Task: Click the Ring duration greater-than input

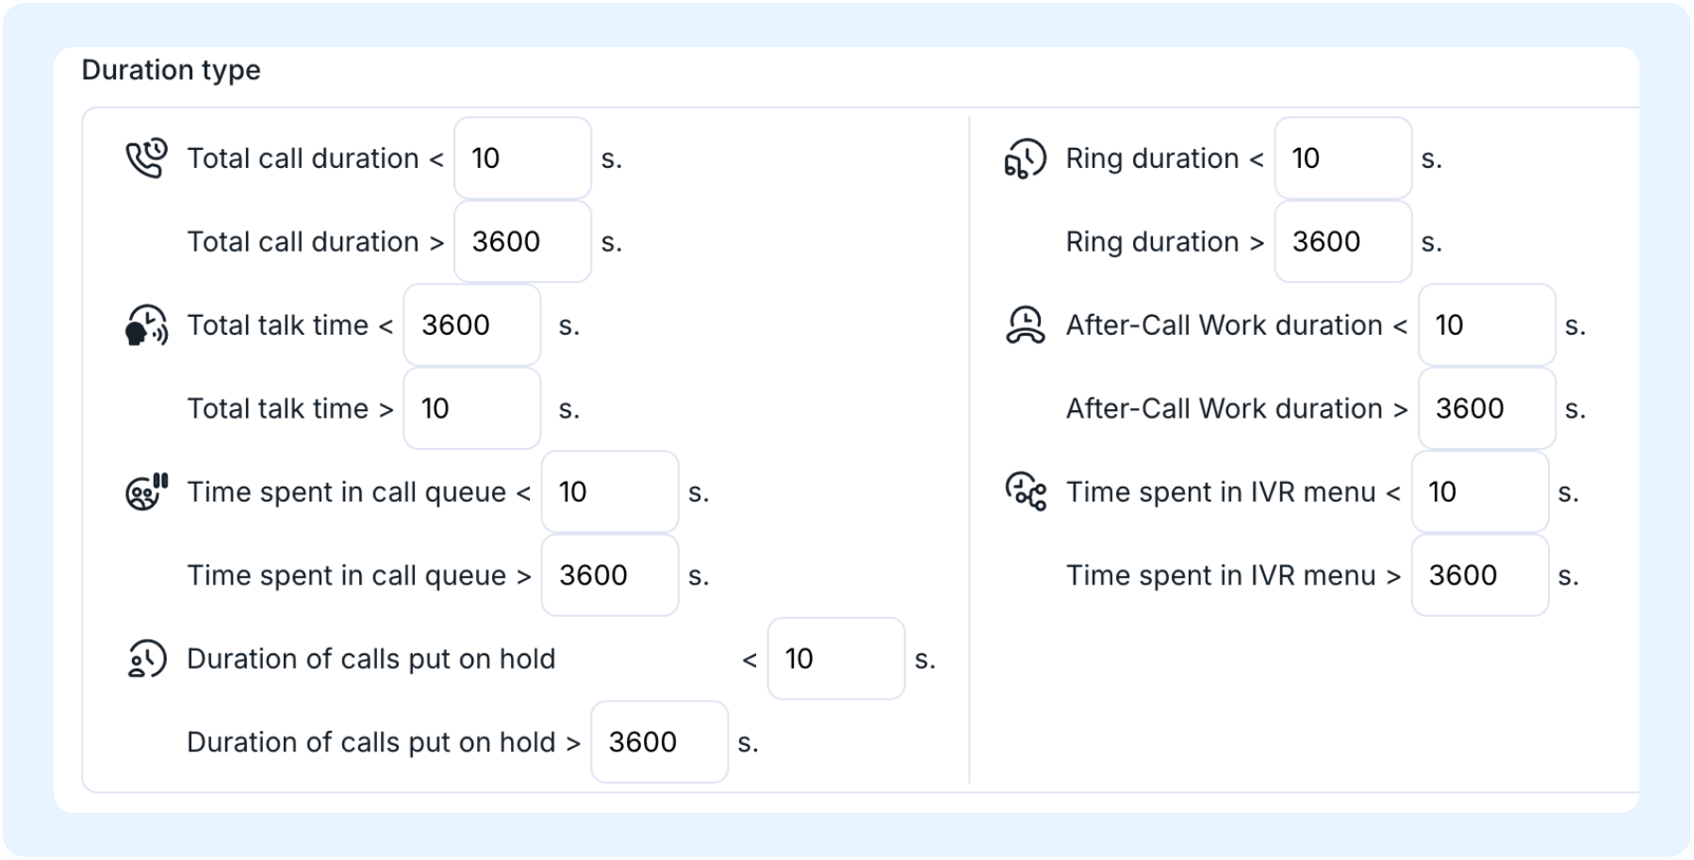Action: pyautogui.click(x=1343, y=241)
